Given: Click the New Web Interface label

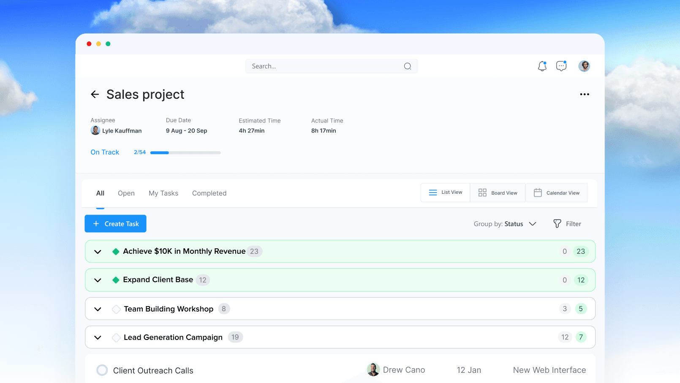Looking at the screenshot, I should click(549, 370).
